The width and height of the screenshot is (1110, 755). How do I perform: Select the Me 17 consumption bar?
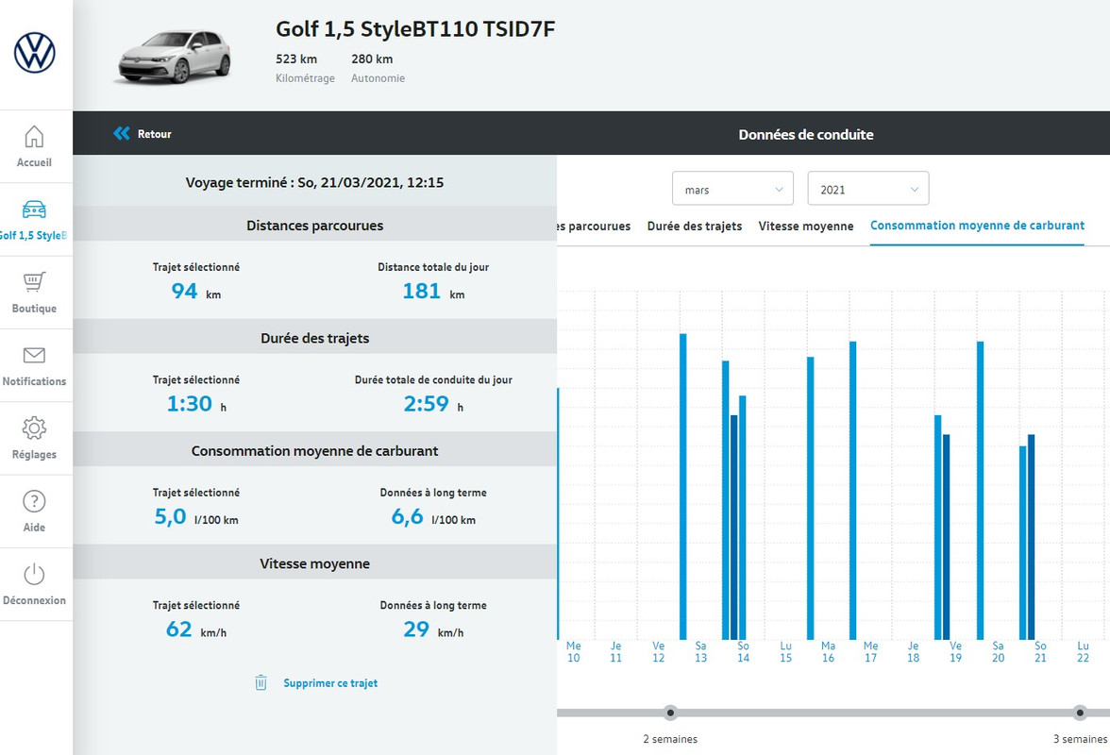[x=853, y=491]
